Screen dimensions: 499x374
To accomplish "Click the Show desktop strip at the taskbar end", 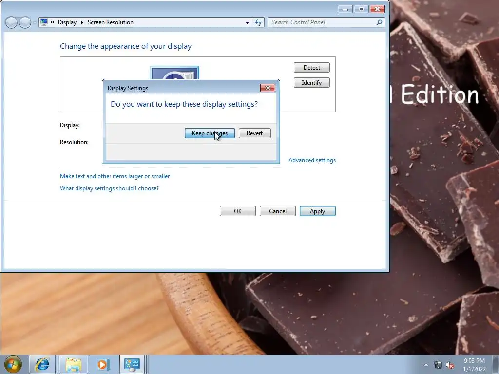I will (496, 364).
